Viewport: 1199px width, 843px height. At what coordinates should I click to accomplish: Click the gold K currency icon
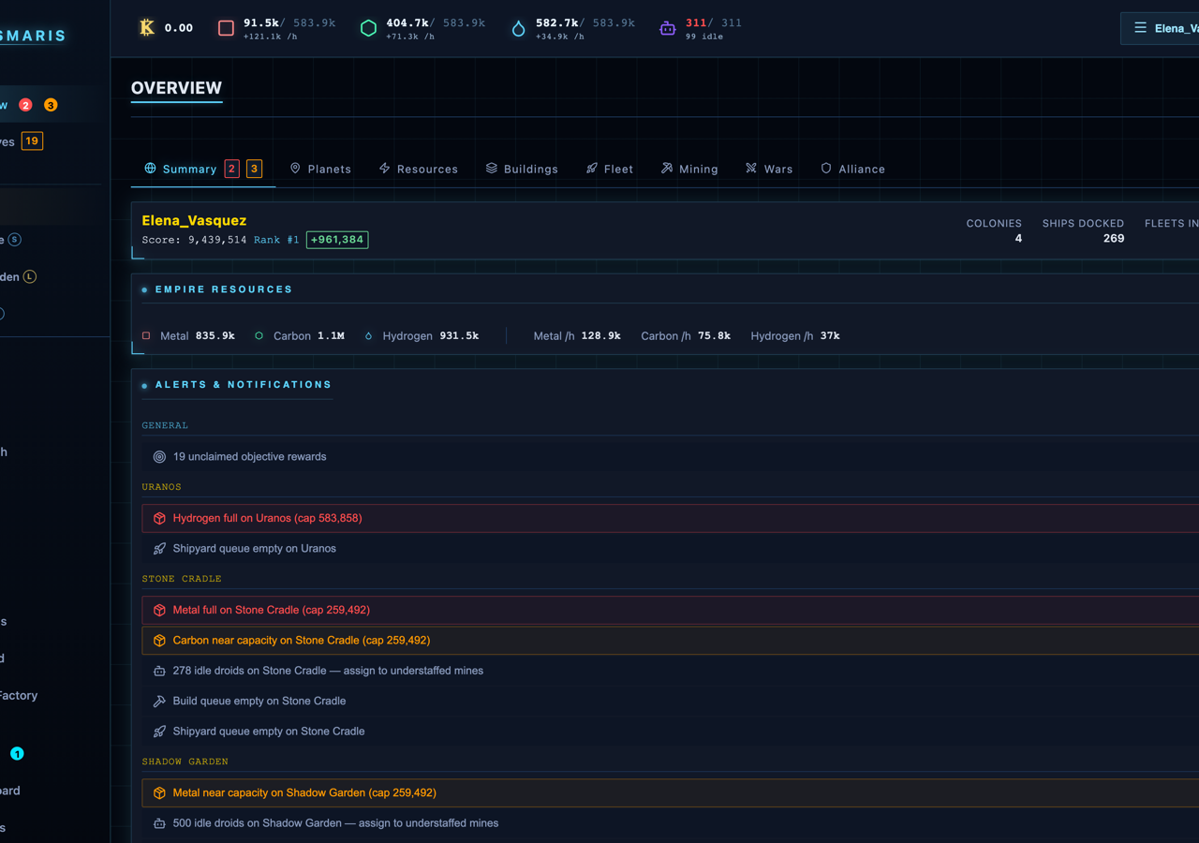coord(147,28)
